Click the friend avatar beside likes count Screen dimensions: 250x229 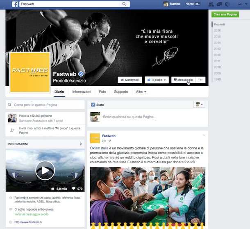point(12,118)
